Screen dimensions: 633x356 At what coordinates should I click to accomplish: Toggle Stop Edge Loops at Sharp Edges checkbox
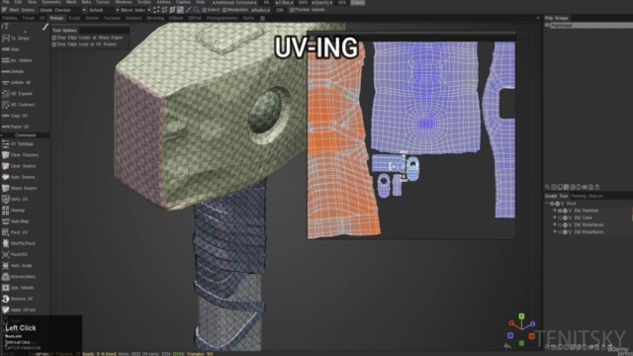54,38
